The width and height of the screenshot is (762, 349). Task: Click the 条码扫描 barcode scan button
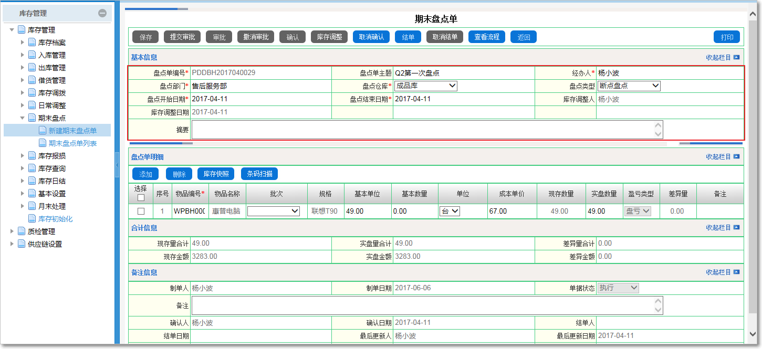(x=259, y=174)
